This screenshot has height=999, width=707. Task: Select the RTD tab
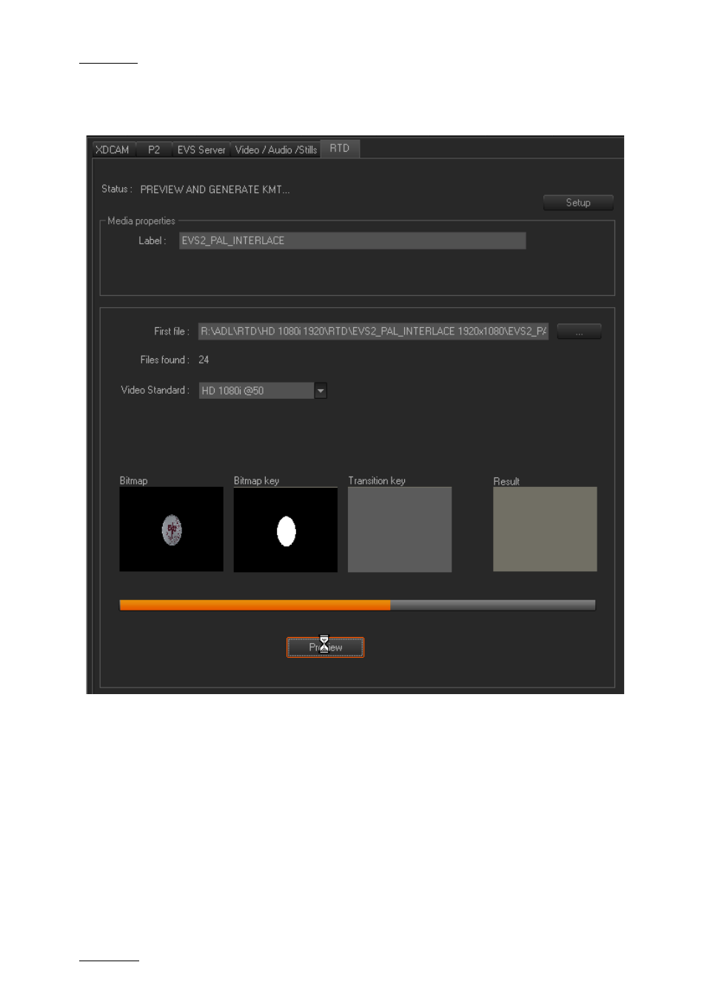pos(340,148)
